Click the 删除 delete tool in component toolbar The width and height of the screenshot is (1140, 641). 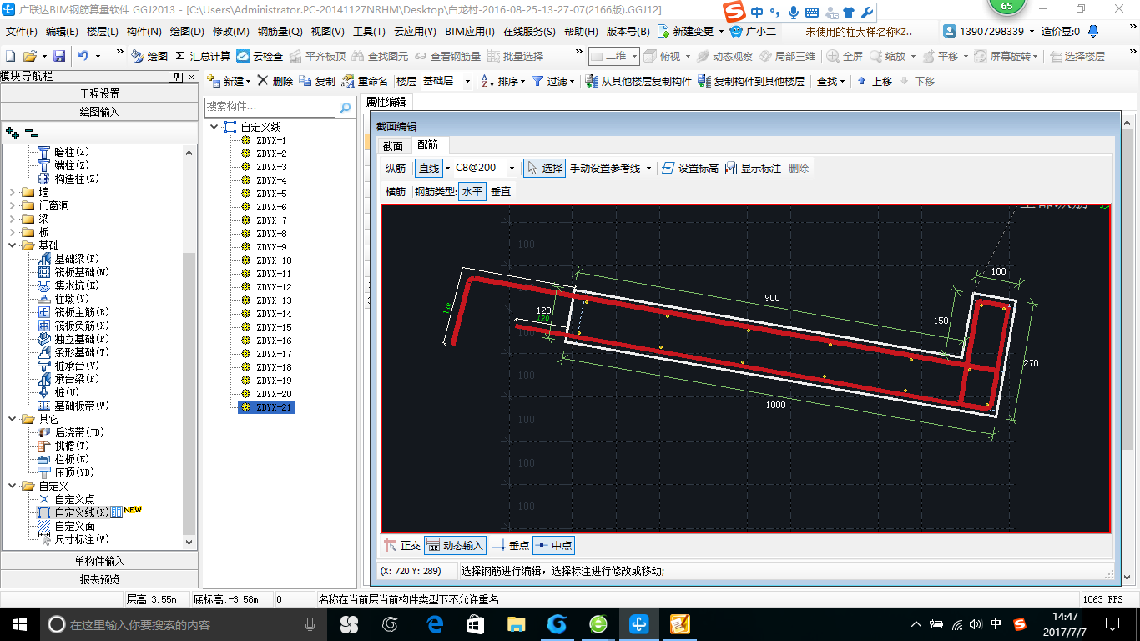coord(275,81)
